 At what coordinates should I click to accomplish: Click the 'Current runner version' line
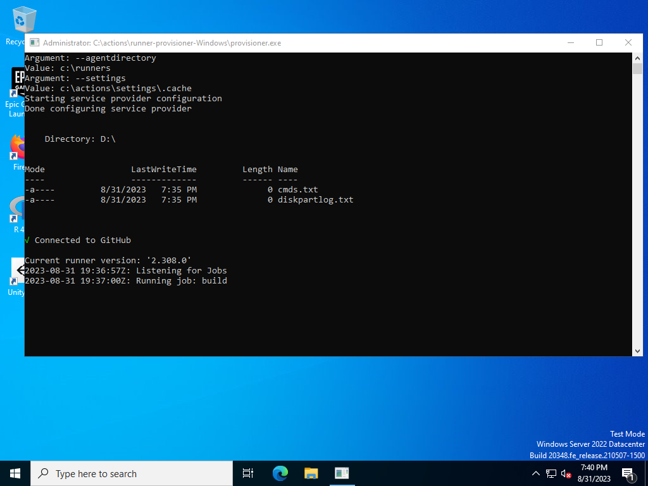point(108,260)
